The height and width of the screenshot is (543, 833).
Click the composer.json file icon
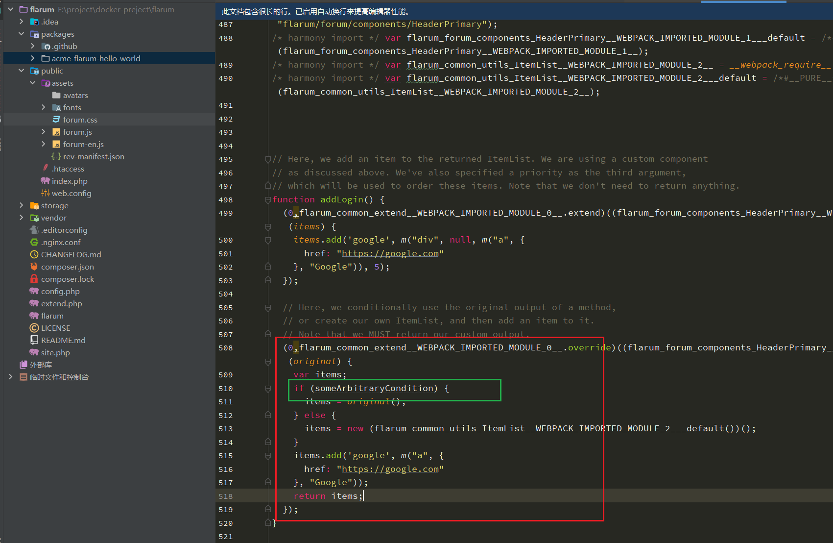[x=34, y=267]
